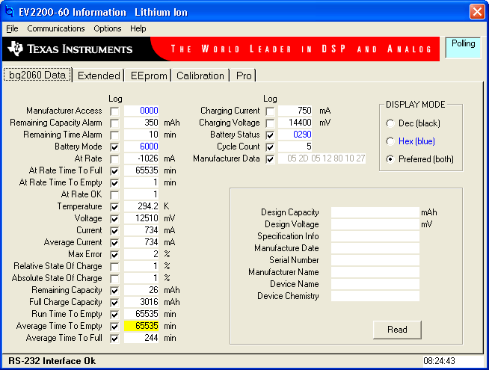Toggle Voltage log checkbox

[114, 219]
